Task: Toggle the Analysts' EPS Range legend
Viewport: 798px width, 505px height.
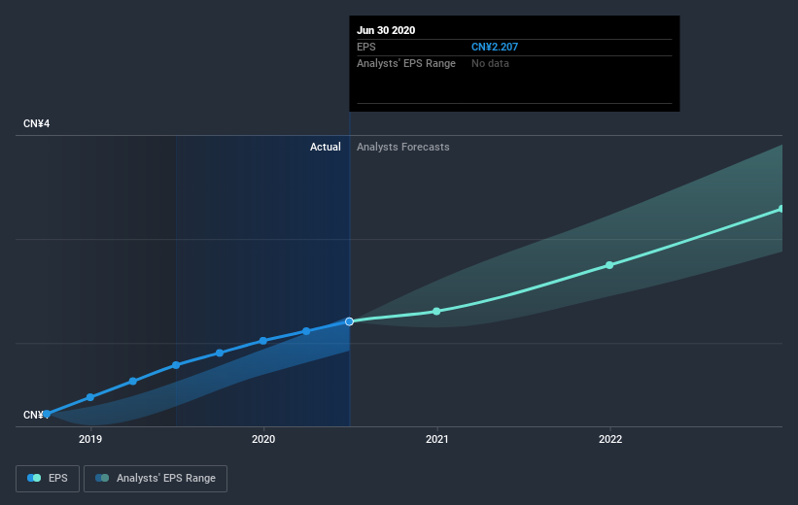Action: pyautogui.click(x=156, y=478)
